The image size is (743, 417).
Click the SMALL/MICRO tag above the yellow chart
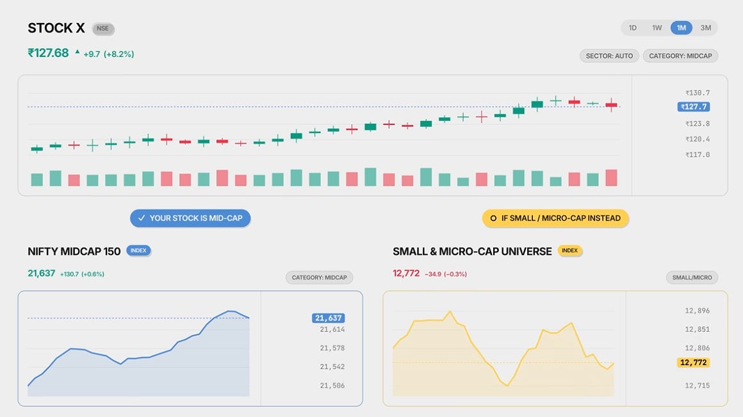click(692, 278)
